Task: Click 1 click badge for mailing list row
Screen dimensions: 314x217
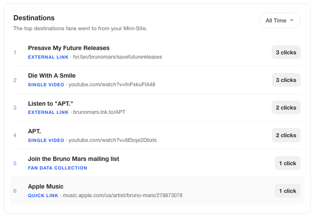Action: pyautogui.click(x=288, y=164)
